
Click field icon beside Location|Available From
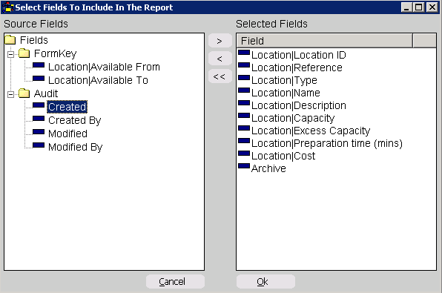coord(39,65)
